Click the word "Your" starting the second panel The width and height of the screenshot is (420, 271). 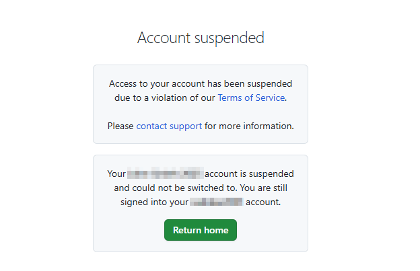pyautogui.click(x=116, y=173)
